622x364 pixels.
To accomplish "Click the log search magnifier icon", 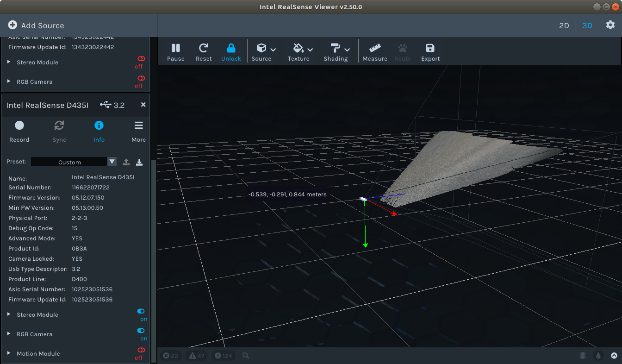I will point(246,356).
